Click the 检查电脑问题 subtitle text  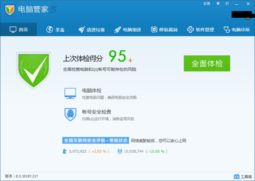coord(109,97)
